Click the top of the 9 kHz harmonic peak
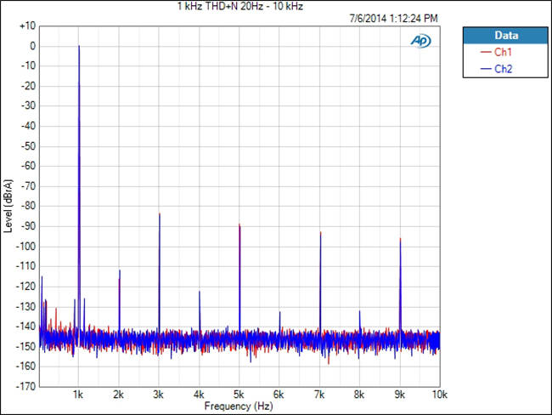 (x=400, y=239)
